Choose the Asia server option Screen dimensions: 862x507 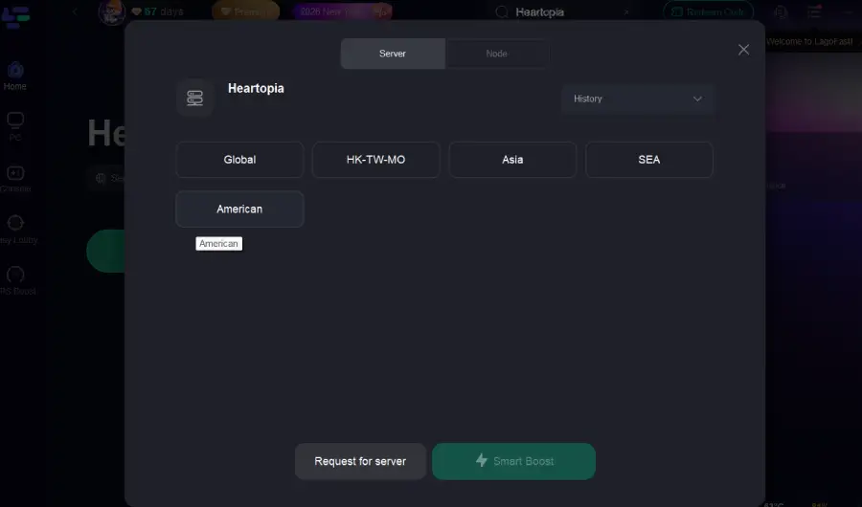pos(512,160)
